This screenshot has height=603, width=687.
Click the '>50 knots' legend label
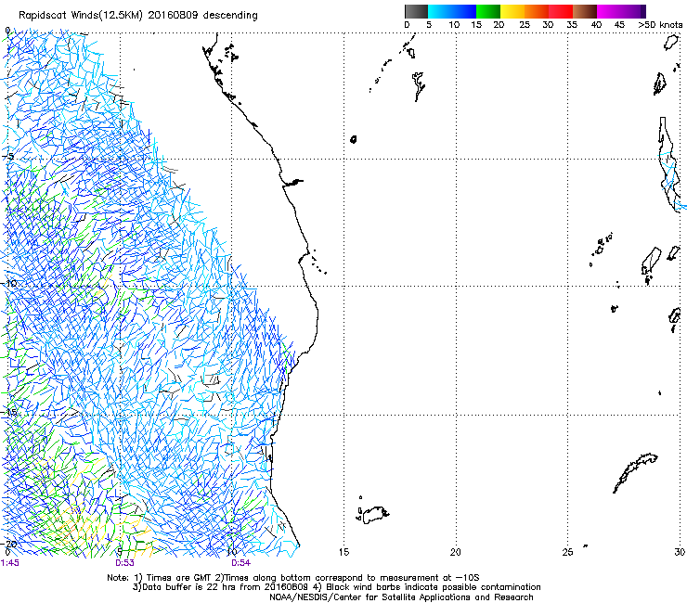coord(660,25)
